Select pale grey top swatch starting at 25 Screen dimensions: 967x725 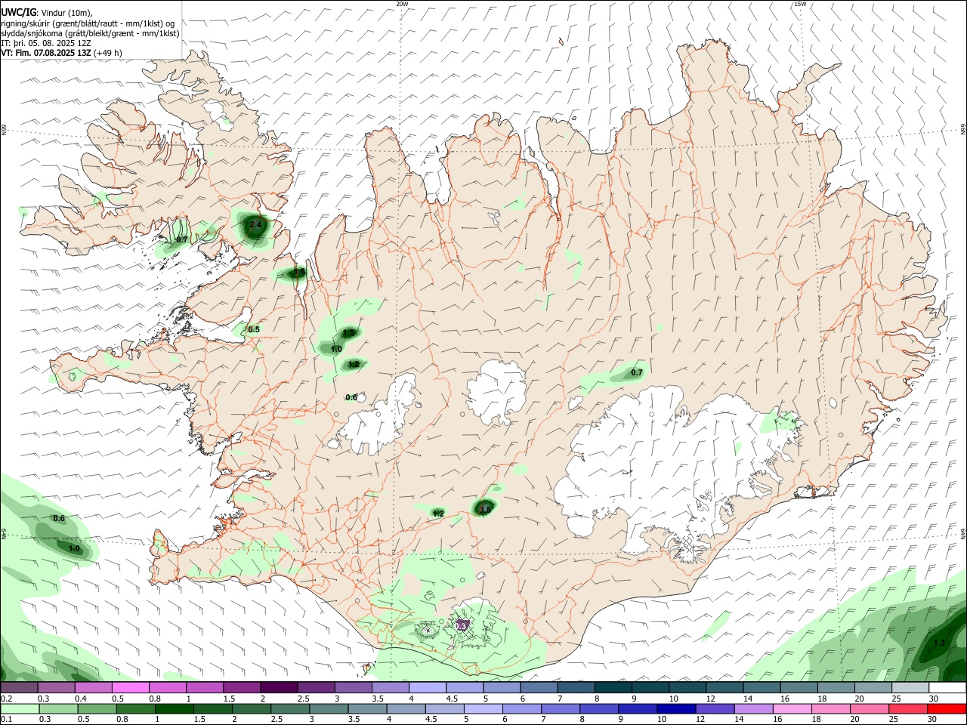911,688
